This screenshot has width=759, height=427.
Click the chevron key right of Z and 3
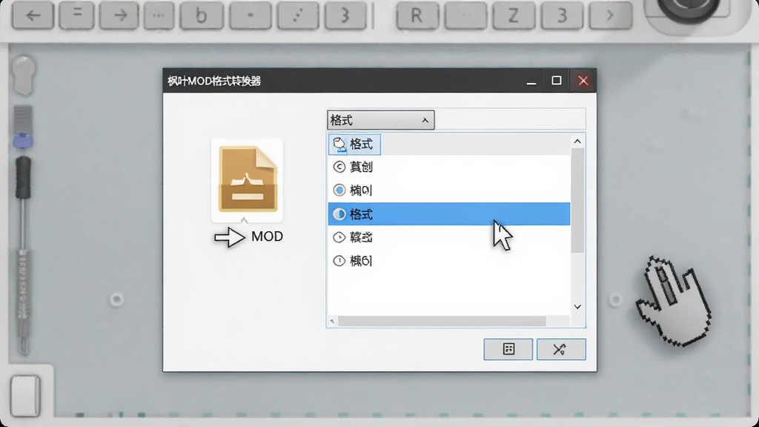(611, 16)
